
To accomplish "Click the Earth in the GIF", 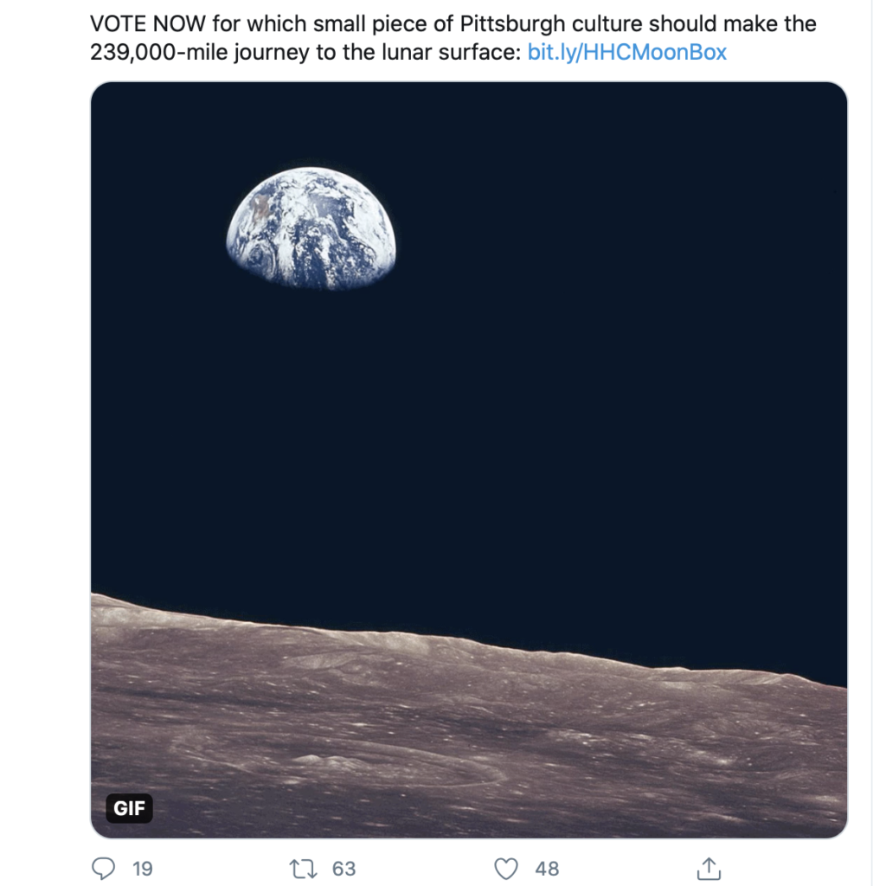I will pyautogui.click(x=311, y=229).
